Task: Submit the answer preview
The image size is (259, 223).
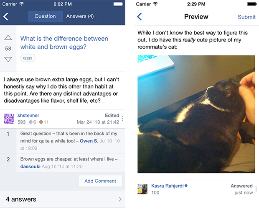Action: click(x=246, y=17)
